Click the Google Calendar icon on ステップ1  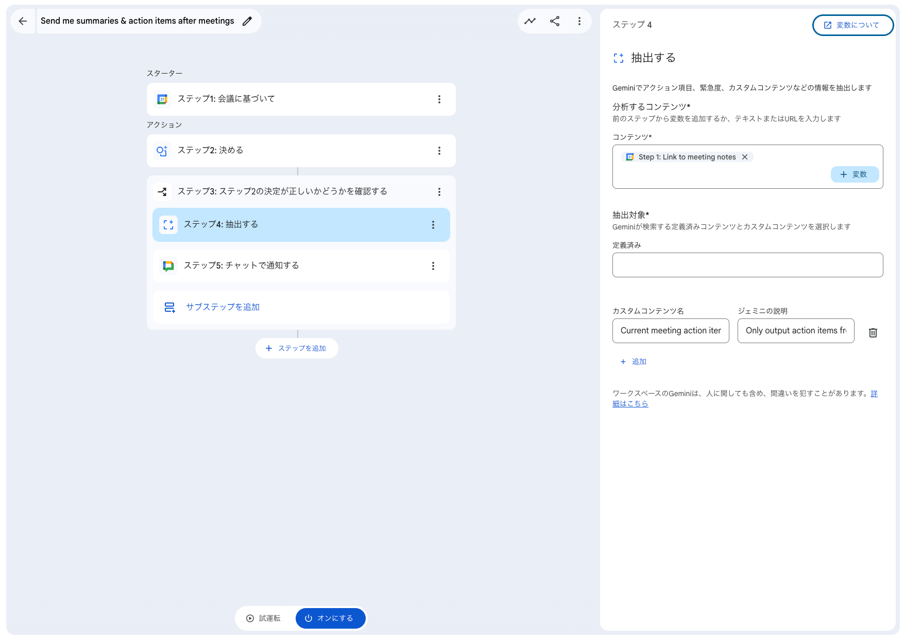(162, 99)
